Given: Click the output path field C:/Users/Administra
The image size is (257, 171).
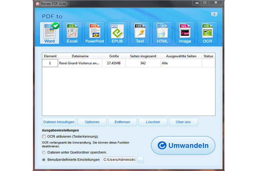Looking at the screenshot, I should coord(119,160).
